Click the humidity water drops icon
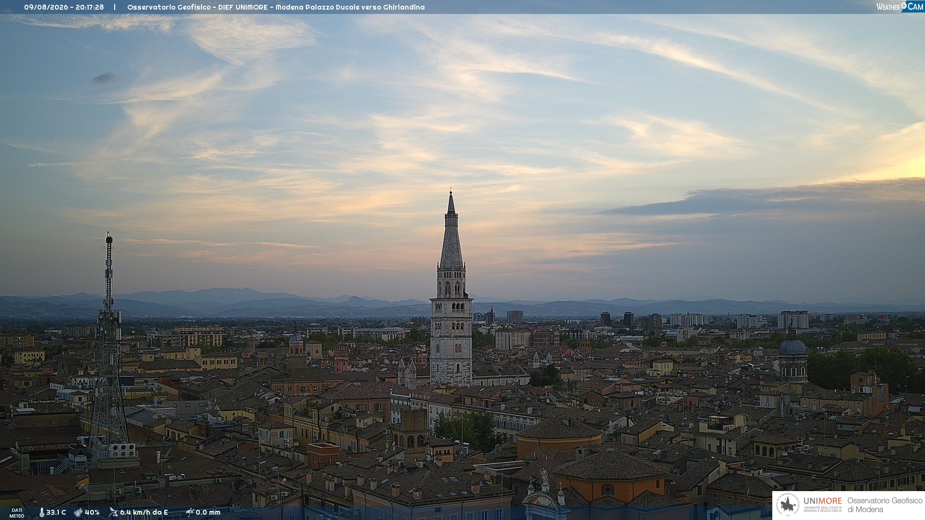The image size is (925, 520). (78, 512)
